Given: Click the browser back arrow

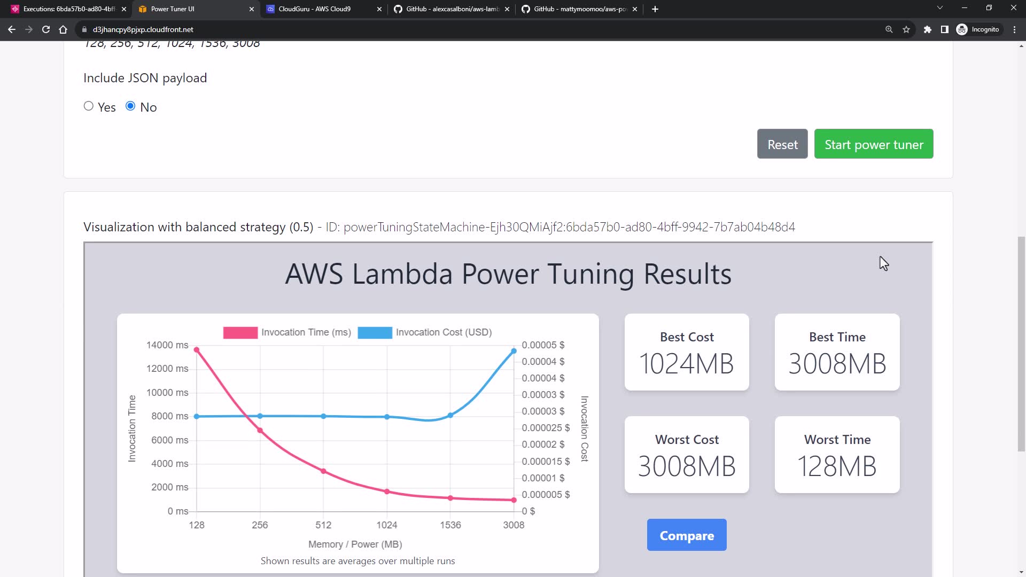Looking at the screenshot, I should coord(12,29).
